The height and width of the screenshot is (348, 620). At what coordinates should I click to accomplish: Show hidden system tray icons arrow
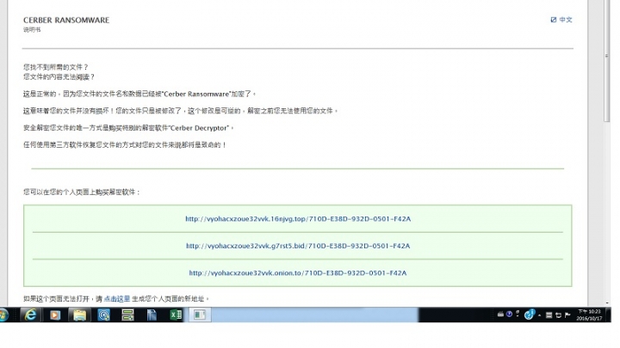[x=539, y=315]
